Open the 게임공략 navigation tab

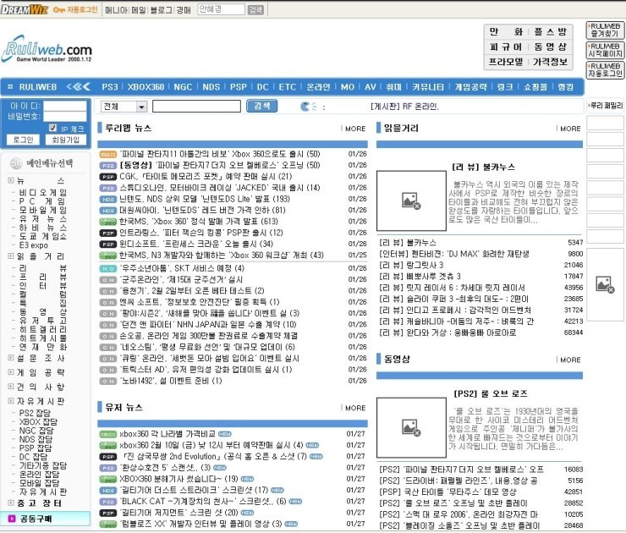[x=470, y=87]
